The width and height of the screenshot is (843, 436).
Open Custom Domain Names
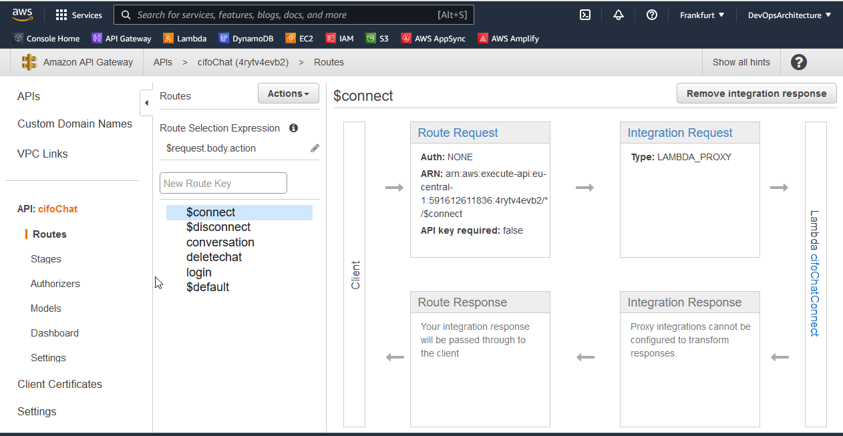pyautogui.click(x=75, y=124)
